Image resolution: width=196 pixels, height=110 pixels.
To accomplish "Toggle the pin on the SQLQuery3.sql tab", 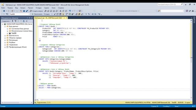I will click(64, 18).
